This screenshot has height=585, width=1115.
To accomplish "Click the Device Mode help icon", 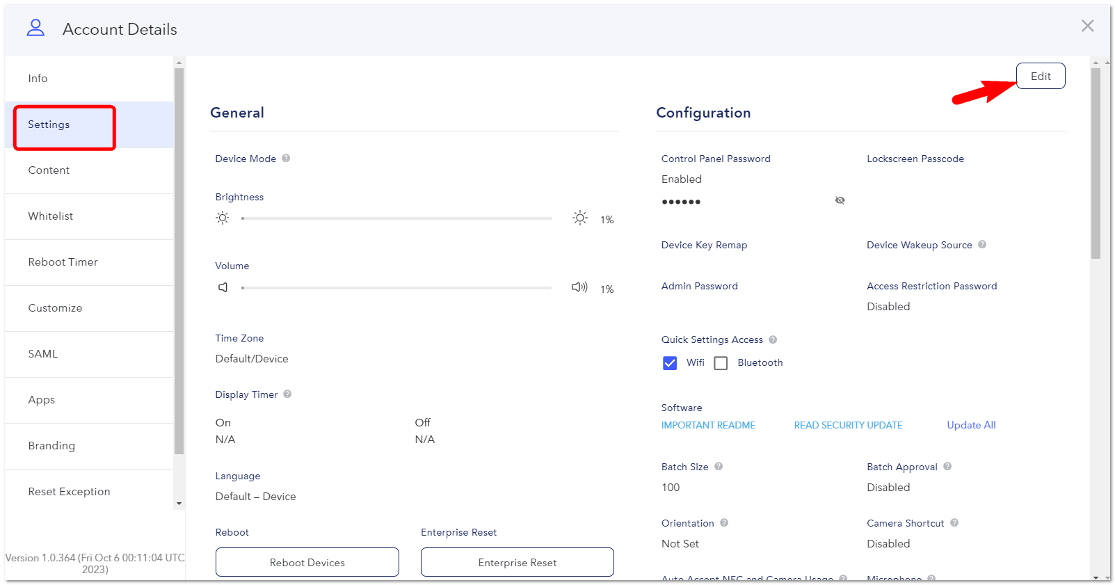I will click(x=286, y=159).
